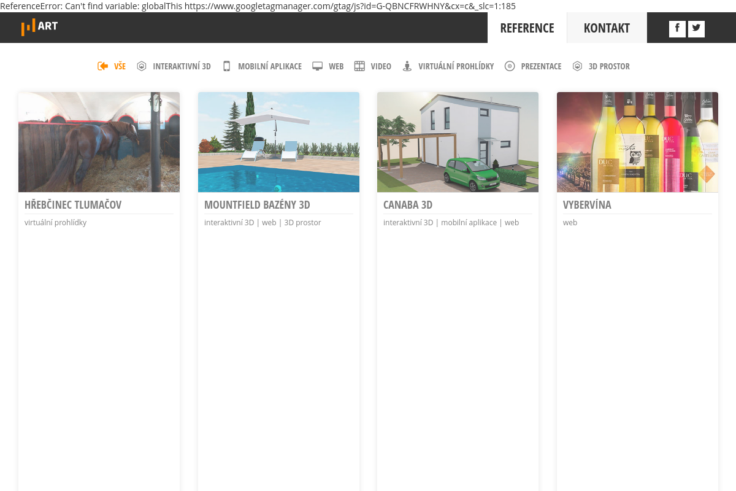Viewport: 736px width, 491px height.
Task: Click the ReferenceError message text at top
Action: tap(258, 6)
